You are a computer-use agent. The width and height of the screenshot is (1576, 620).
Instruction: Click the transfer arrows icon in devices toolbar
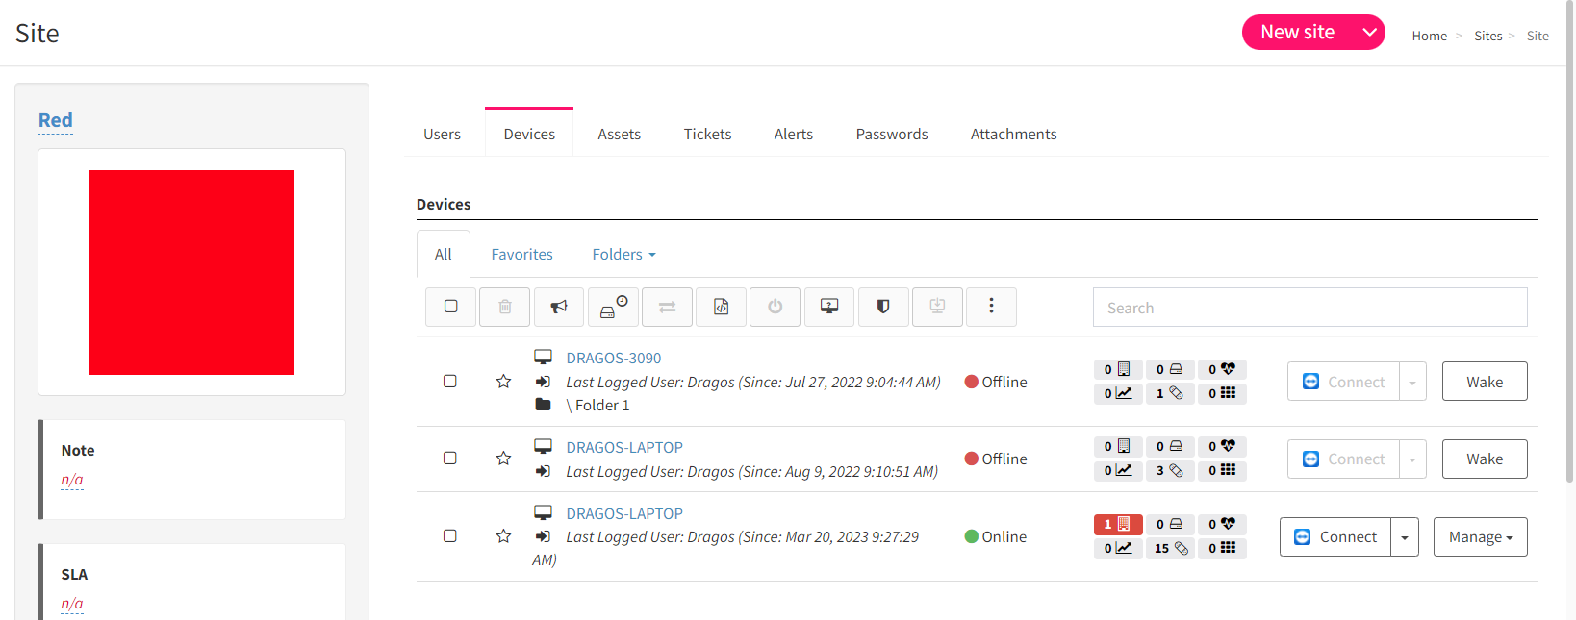(x=667, y=307)
